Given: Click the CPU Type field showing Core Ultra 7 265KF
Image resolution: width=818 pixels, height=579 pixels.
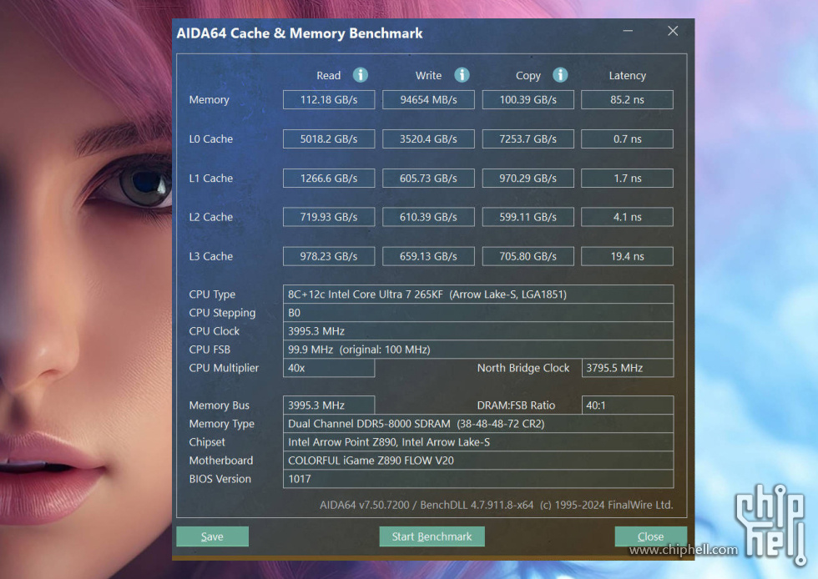Looking at the screenshot, I should 477,295.
